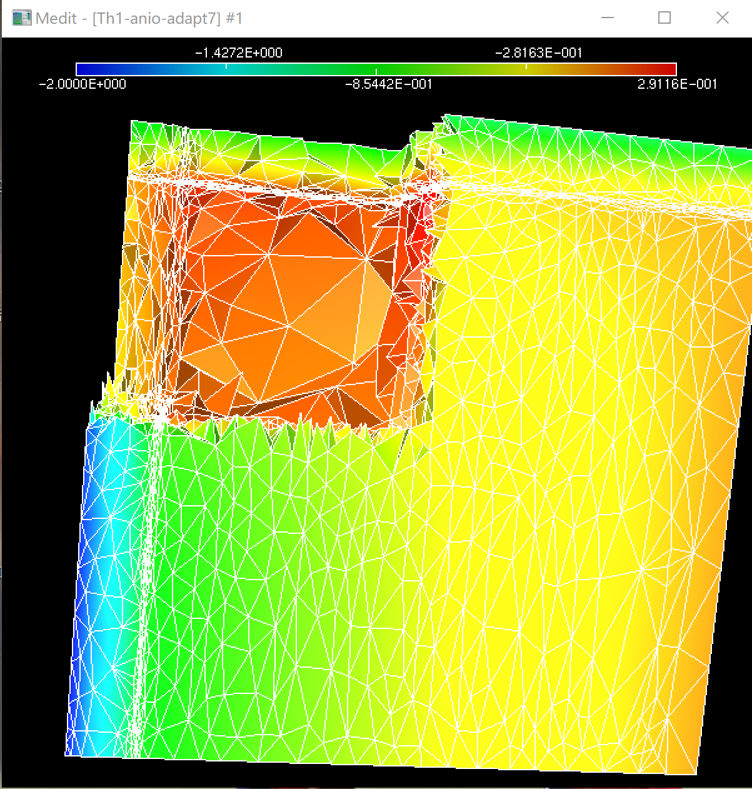Click the -2.8163E-001 scale label
The height and width of the screenshot is (789, 752).
click(539, 53)
